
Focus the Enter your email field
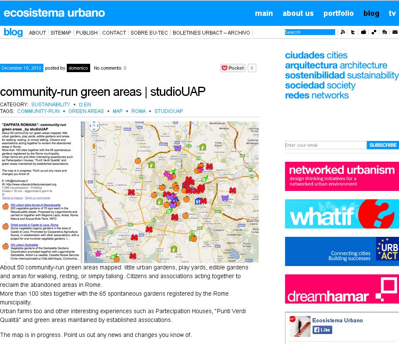[326, 145]
